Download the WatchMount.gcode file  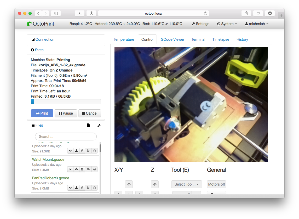76,169
